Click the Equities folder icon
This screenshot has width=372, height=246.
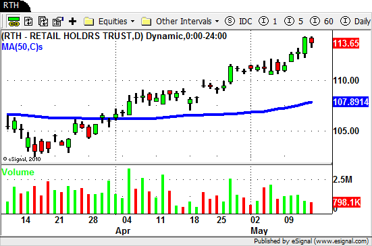(x=89, y=22)
